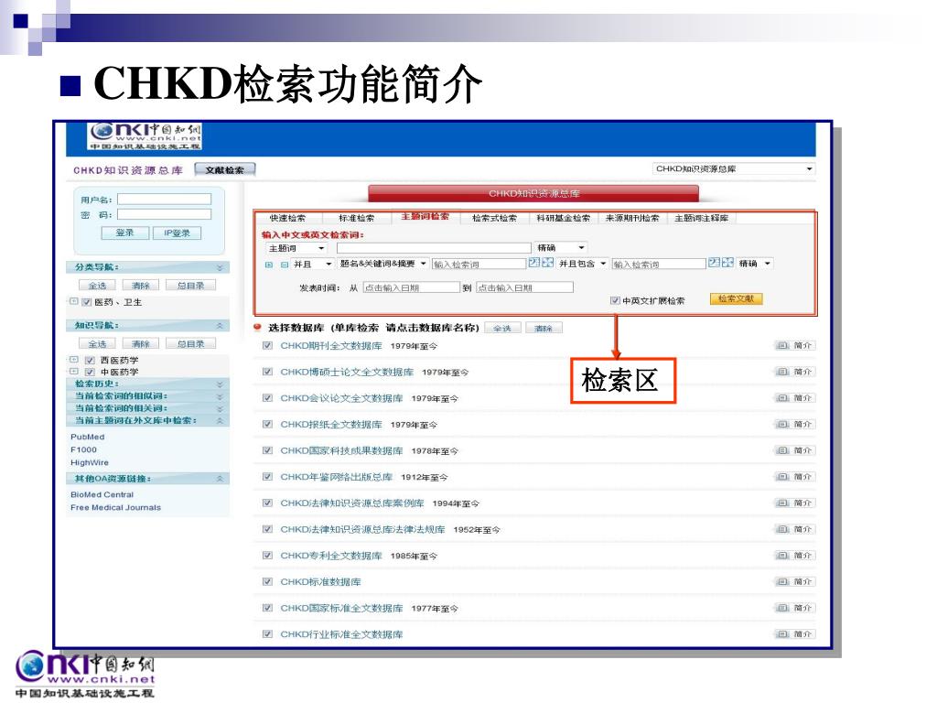Viewport: 937px width, 703px height.
Task: Expand the 医药、卫生 tree node
Action: coord(73,302)
